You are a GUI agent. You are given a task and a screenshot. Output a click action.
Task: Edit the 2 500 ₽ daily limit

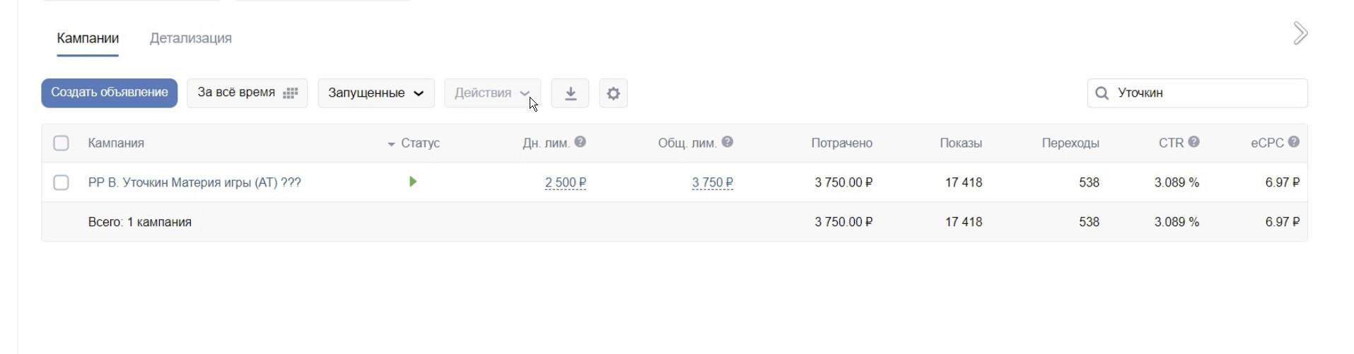565,183
